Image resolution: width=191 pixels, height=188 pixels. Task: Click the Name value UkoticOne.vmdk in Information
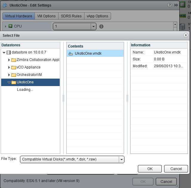click(167, 52)
